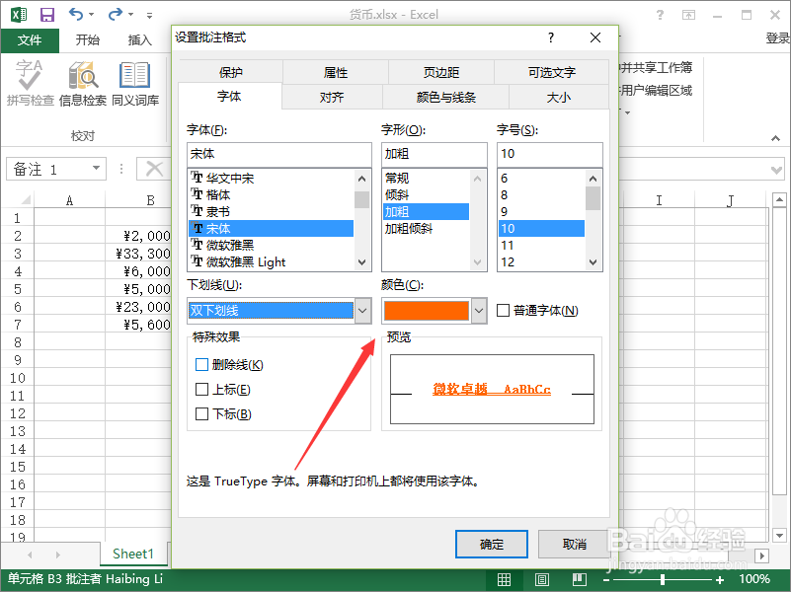The height and width of the screenshot is (592, 791).
Task: Open the 下划线 underline dropdown
Action: 361,309
